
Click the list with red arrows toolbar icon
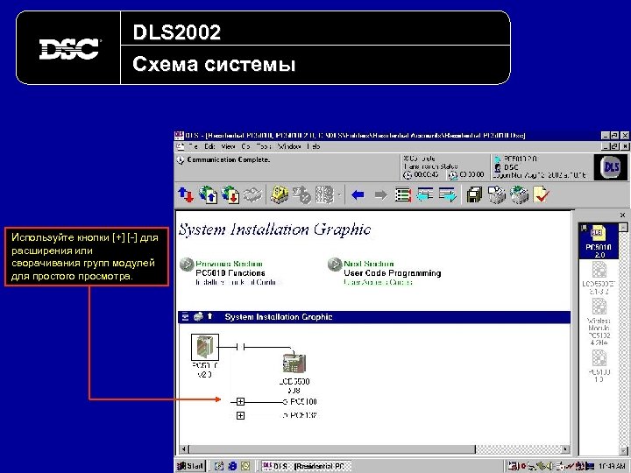coord(402,195)
